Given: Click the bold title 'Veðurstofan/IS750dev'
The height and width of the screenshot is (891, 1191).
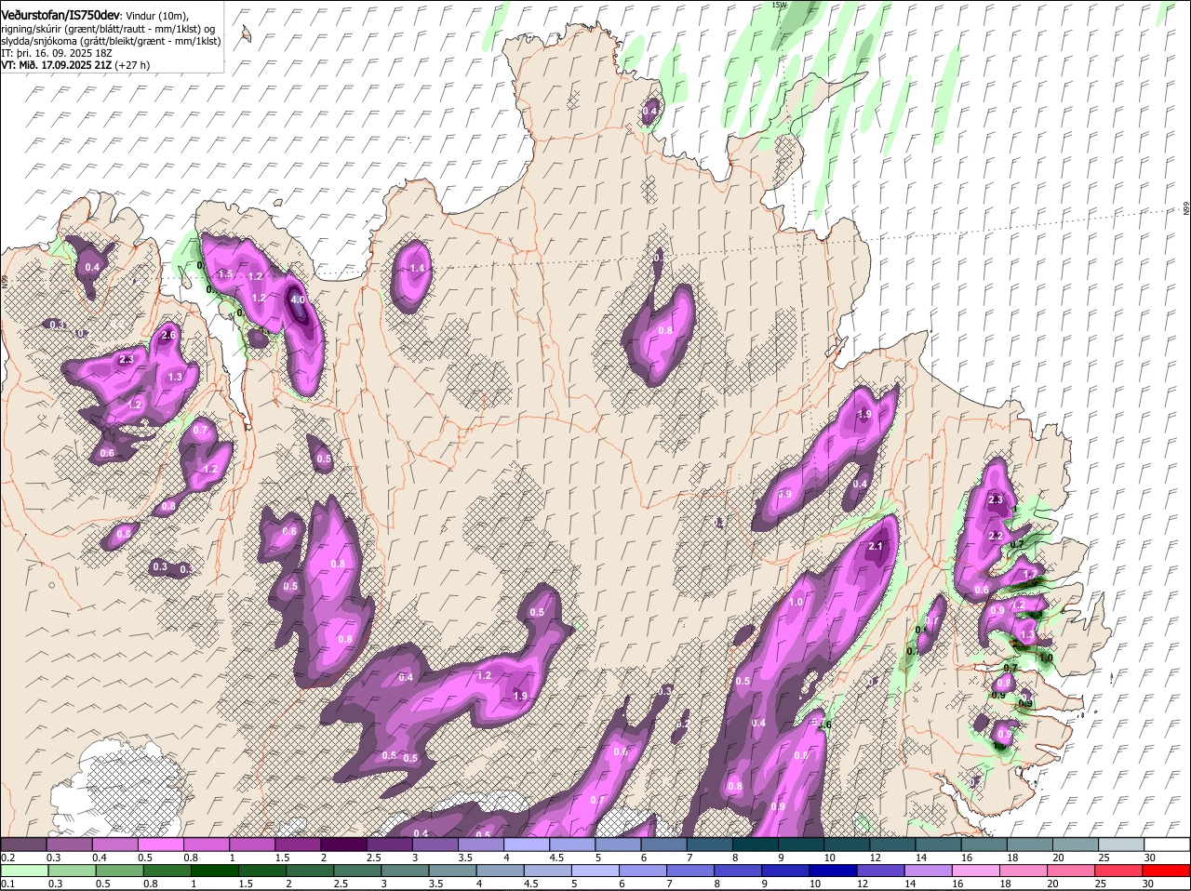Looking at the screenshot, I should pos(60,16).
